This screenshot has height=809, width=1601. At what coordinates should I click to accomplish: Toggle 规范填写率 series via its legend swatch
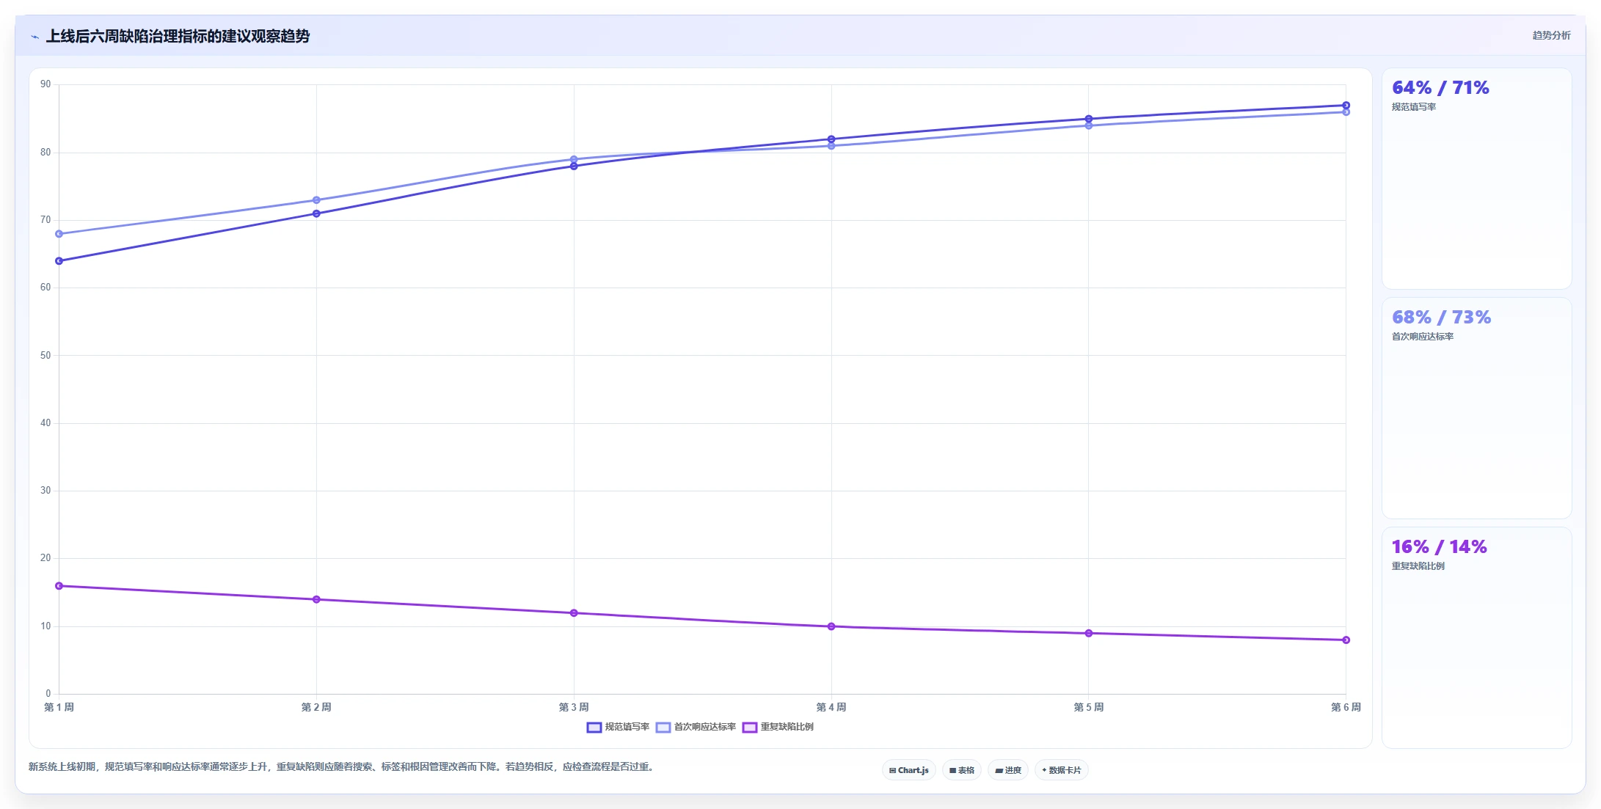pyautogui.click(x=594, y=728)
